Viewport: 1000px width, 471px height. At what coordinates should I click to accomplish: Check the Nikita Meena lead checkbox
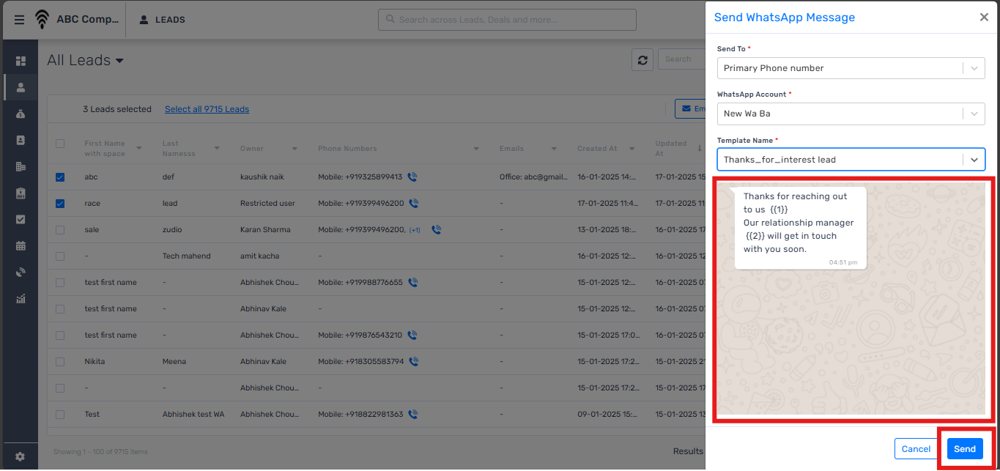click(60, 361)
